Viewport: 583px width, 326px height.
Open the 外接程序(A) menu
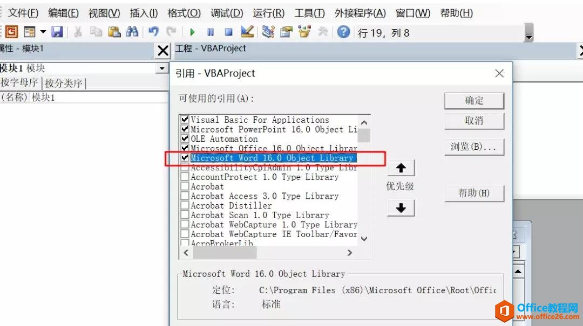(x=360, y=13)
